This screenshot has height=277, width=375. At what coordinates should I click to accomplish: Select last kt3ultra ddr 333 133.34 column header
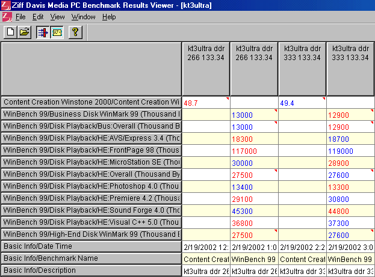[350, 69]
